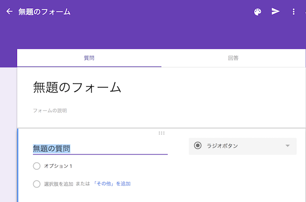Click the フォームの説明 description field
The width and height of the screenshot is (306, 202).
pyautogui.click(x=50, y=111)
